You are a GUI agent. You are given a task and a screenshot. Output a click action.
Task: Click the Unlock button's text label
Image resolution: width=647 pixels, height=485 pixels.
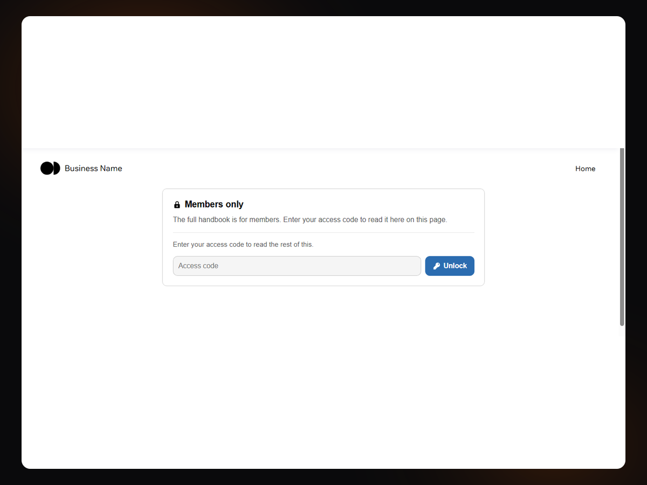click(x=455, y=266)
